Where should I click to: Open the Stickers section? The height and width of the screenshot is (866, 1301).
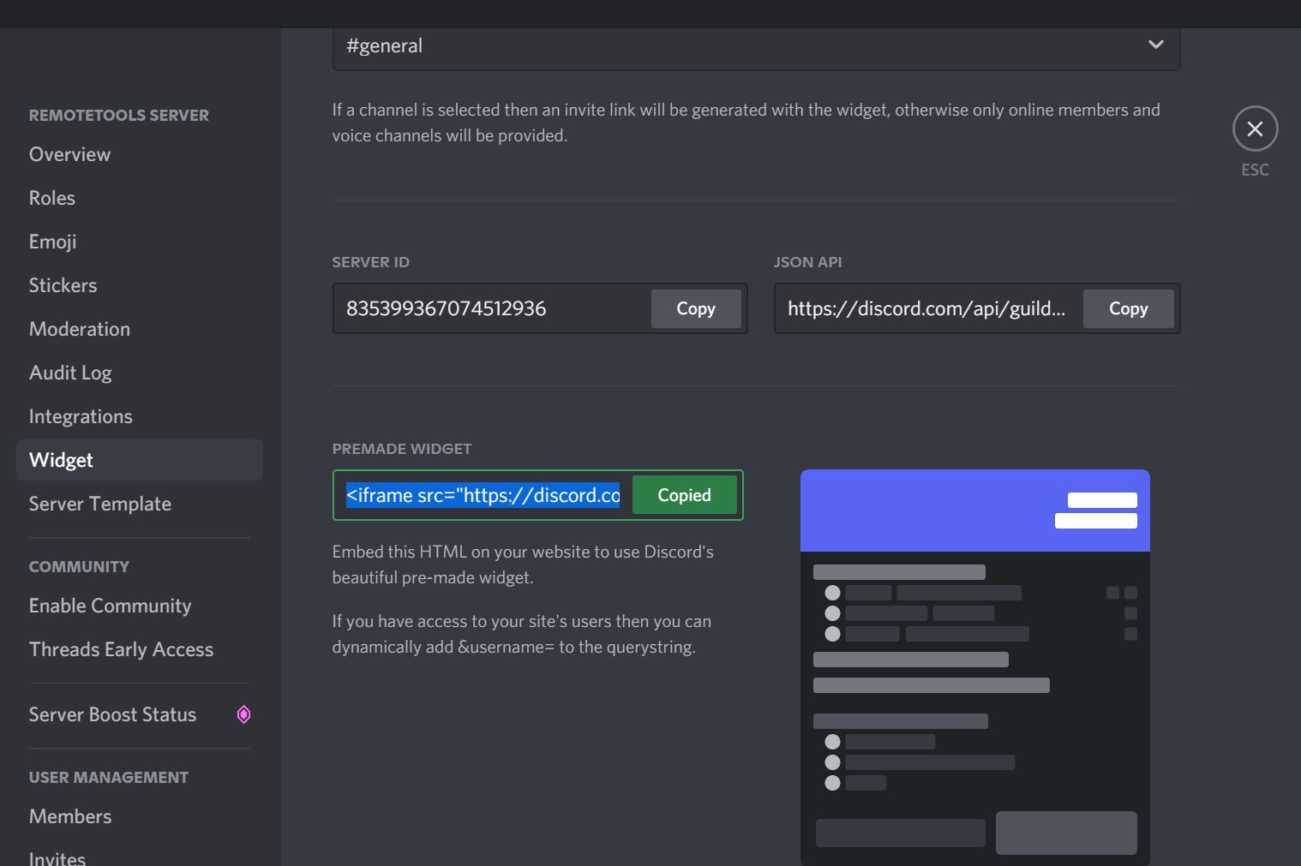tap(139, 285)
